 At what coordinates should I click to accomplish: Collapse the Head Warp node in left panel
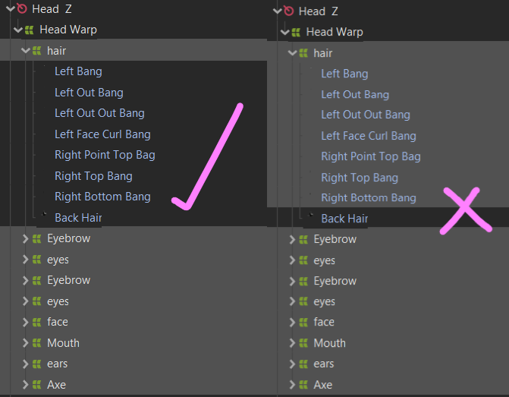pos(18,30)
